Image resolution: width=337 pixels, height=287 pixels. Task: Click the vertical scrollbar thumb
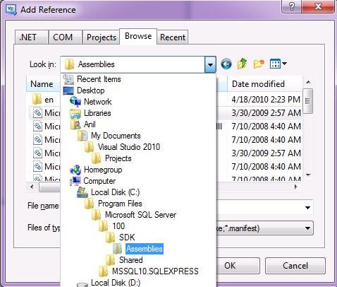(308, 101)
